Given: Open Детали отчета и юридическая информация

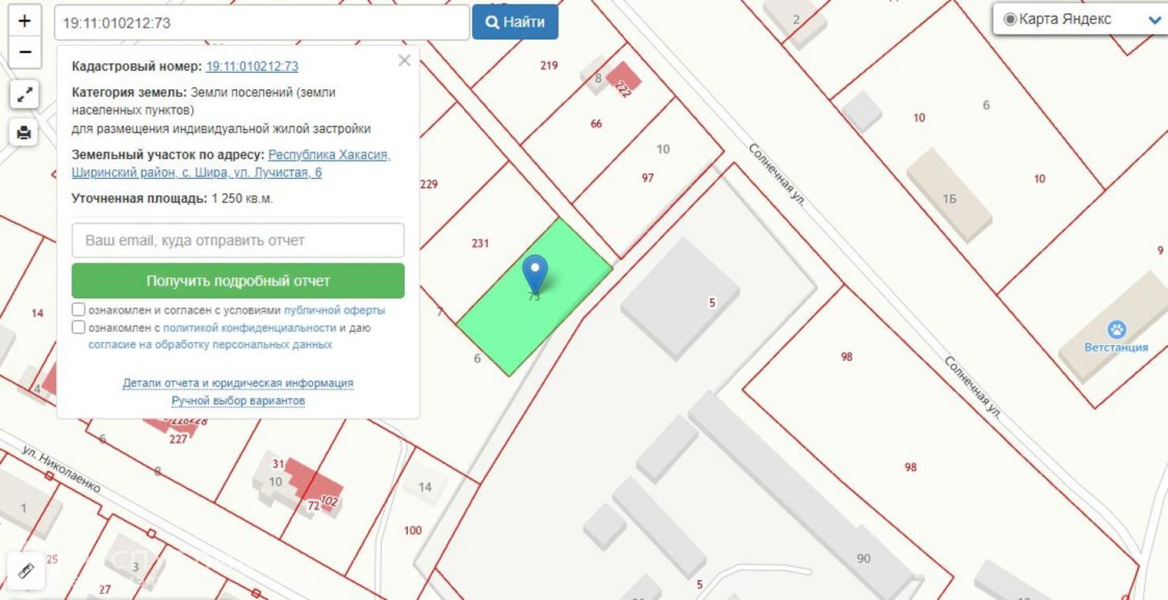Looking at the screenshot, I should (238, 383).
